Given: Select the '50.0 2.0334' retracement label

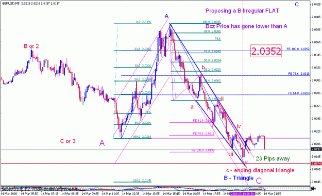Looking at the screenshot, I should (212, 61).
